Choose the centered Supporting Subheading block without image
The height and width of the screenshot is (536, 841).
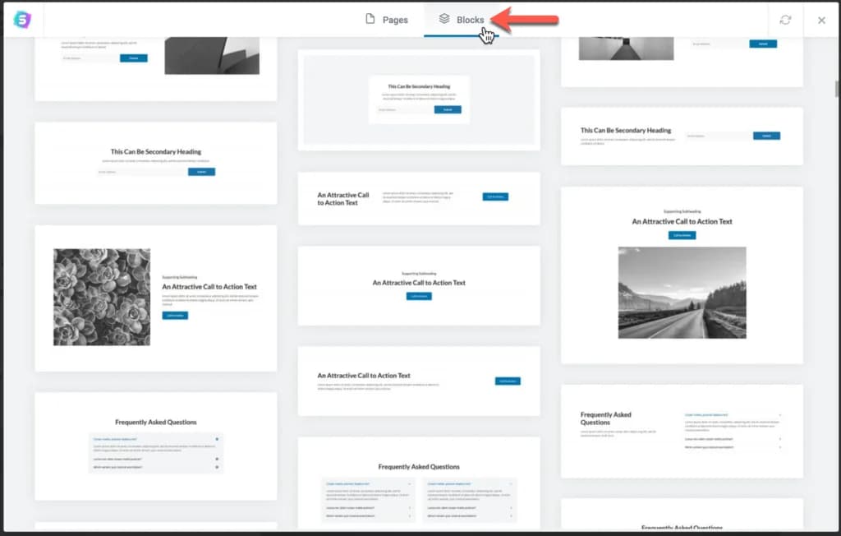coord(419,285)
